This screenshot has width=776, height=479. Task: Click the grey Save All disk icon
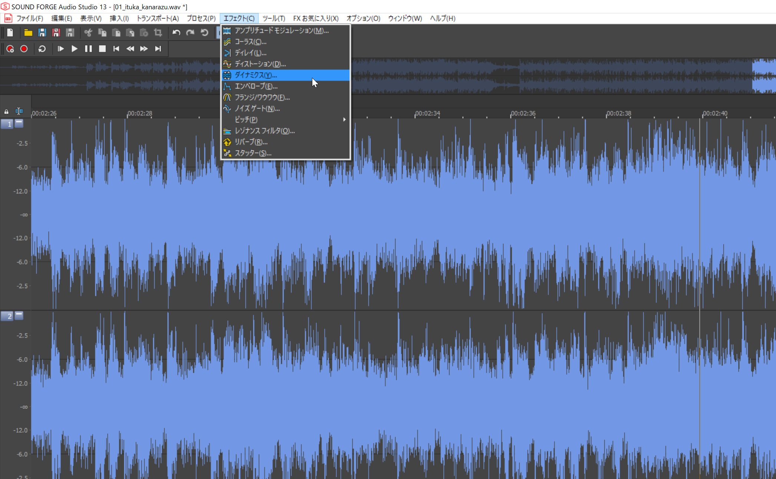(70, 33)
